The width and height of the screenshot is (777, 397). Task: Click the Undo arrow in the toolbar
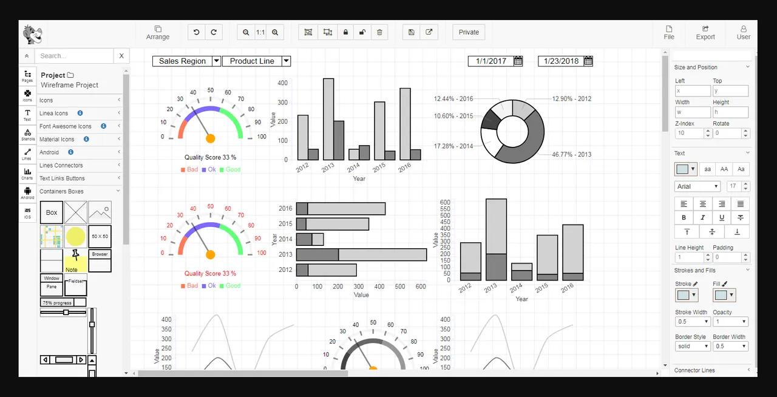click(197, 32)
